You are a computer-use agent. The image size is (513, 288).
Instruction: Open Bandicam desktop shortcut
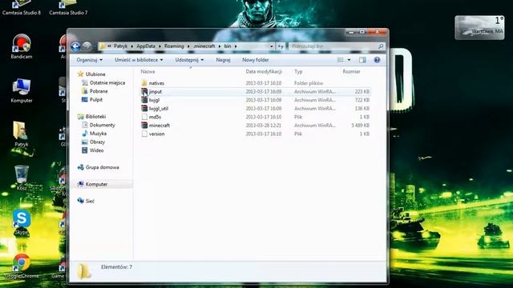pos(22,46)
